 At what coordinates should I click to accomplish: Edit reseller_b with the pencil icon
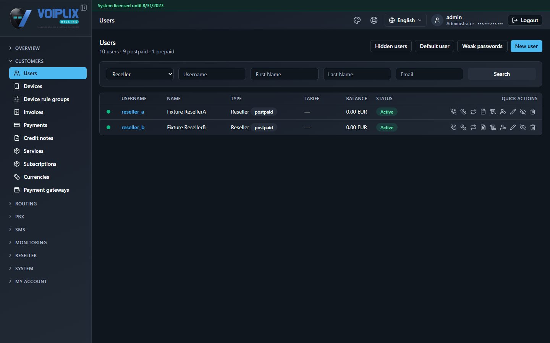[x=513, y=127]
